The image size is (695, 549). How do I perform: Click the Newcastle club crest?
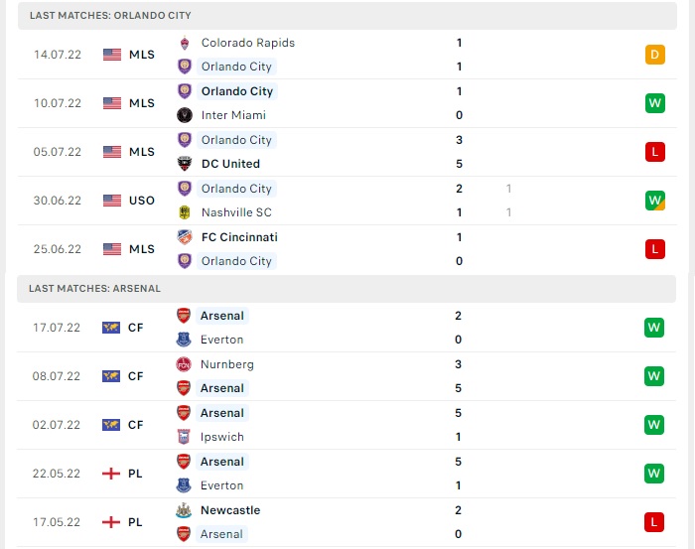click(x=184, y=510)
